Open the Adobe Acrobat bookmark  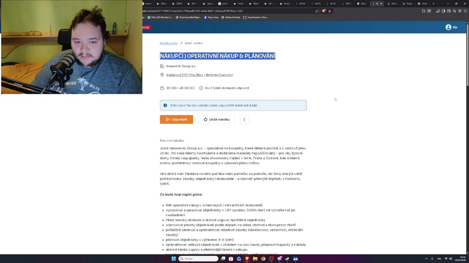tap(230, 17)
